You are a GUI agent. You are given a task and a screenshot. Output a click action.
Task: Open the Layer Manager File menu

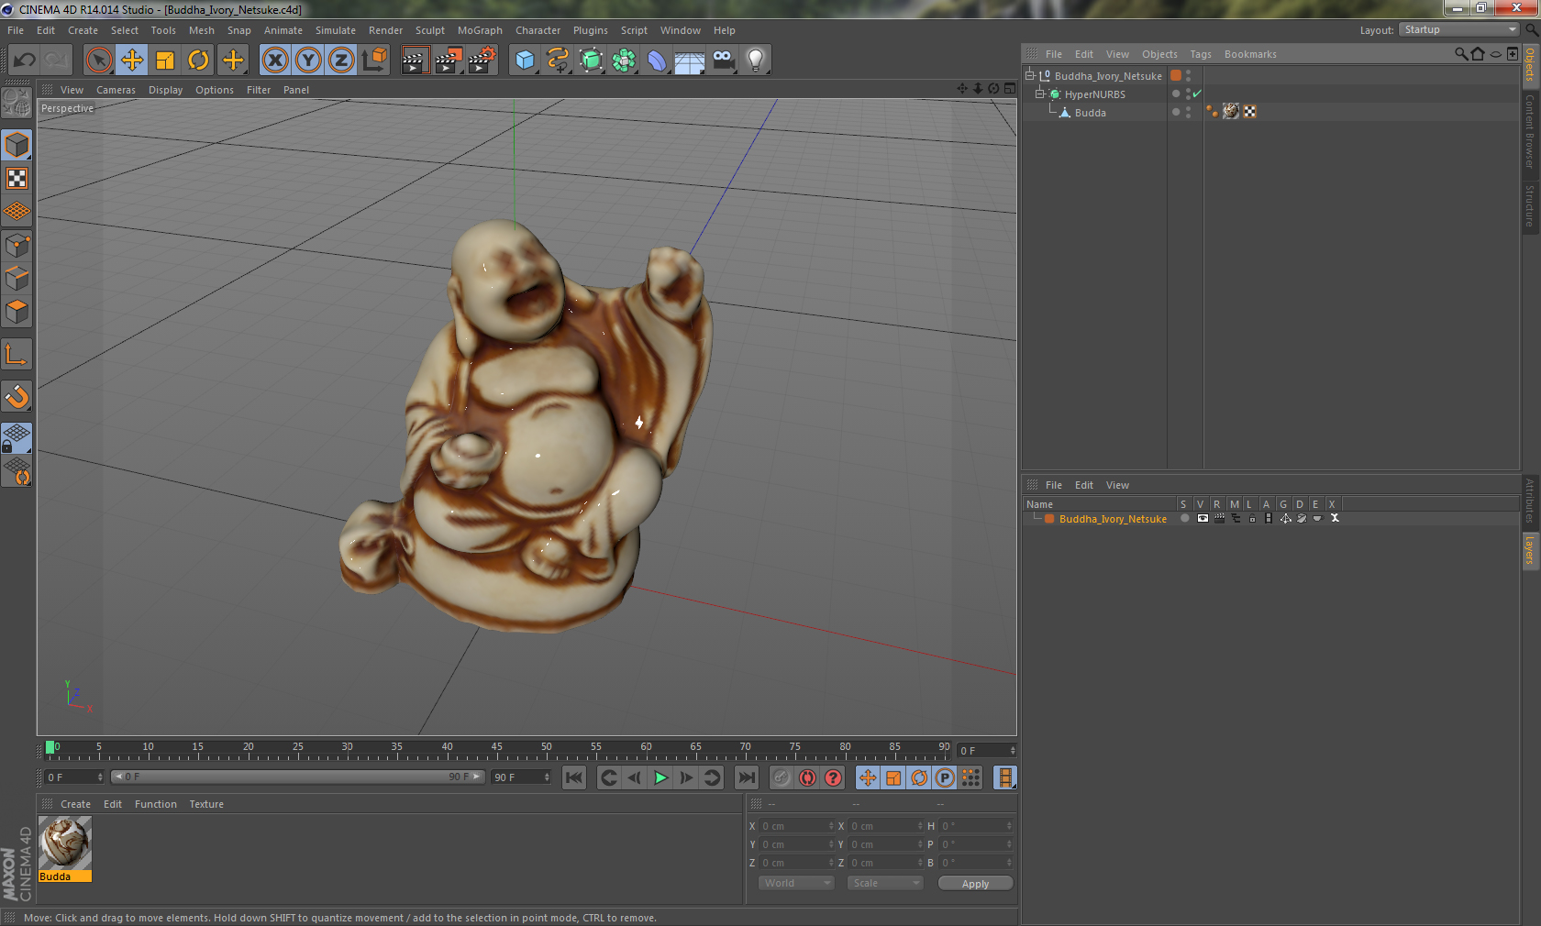coord(1053,485)
